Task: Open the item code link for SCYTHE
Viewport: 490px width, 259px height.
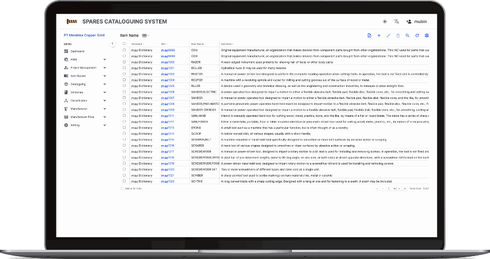Action: click(168, 181)
